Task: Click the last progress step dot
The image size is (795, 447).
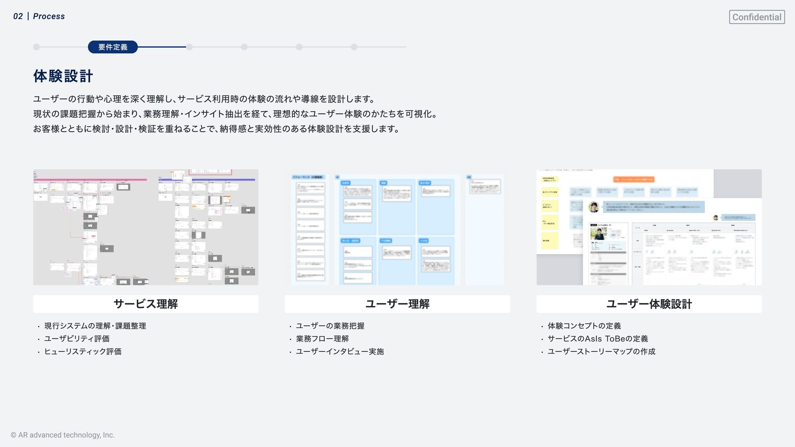Action: [x=354, y=47]
